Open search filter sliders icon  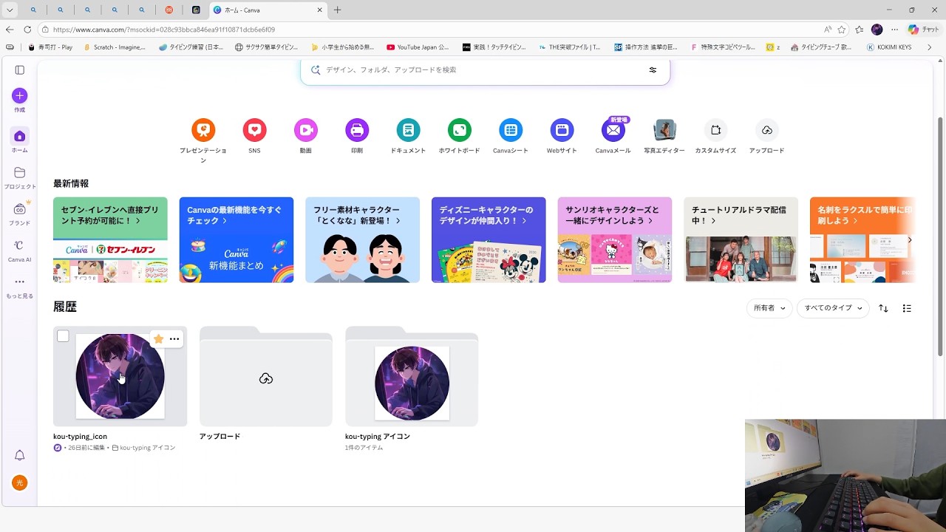pos(653,69)
